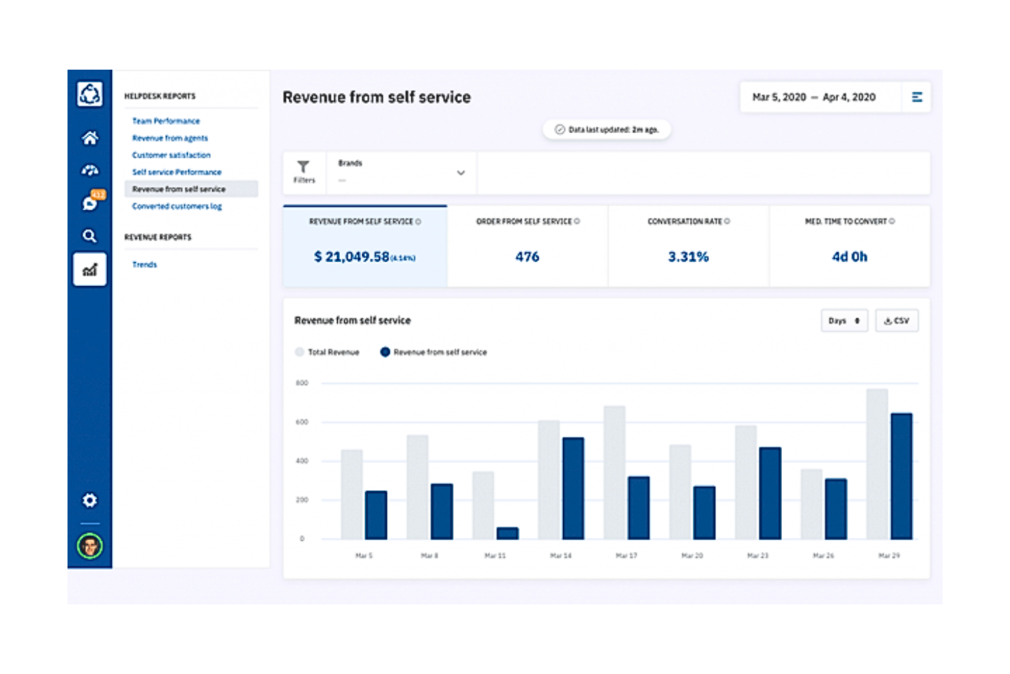
Task: Click the Helpdesk Reports section heading
Action: [160, 96]
